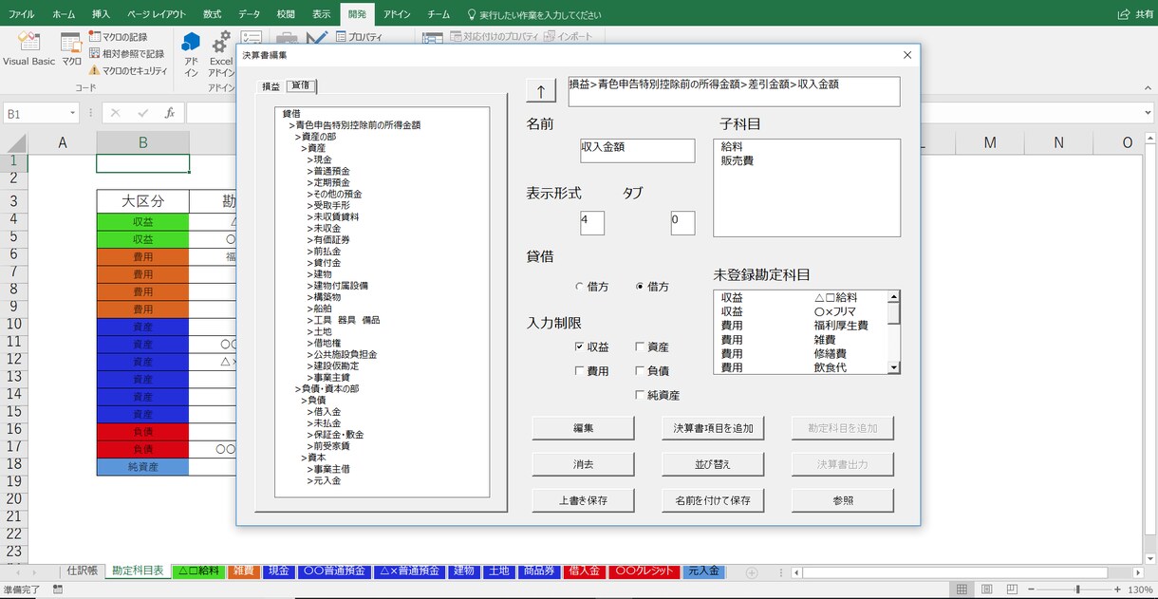Viewport: 1158px width, 599px height.
Task: Switch to page layout view icon
Action: (986, 590)
